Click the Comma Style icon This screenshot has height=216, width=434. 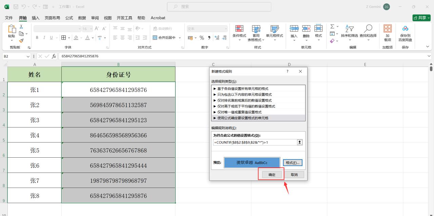[x=209, y=38]
